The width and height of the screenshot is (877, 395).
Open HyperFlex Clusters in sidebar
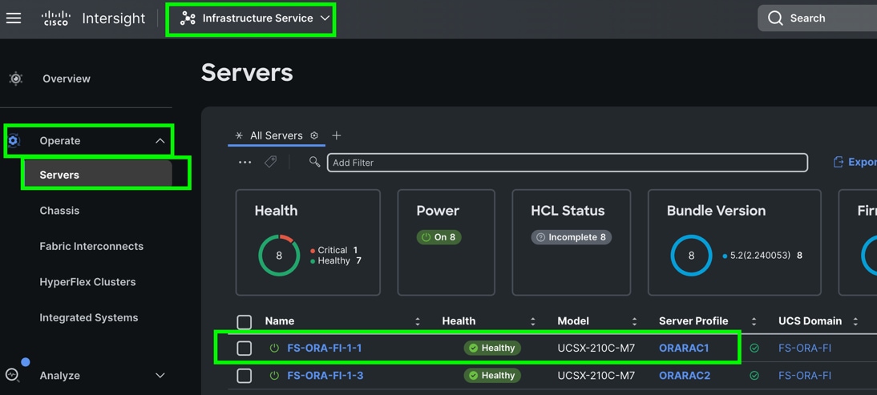click(88, 282)
